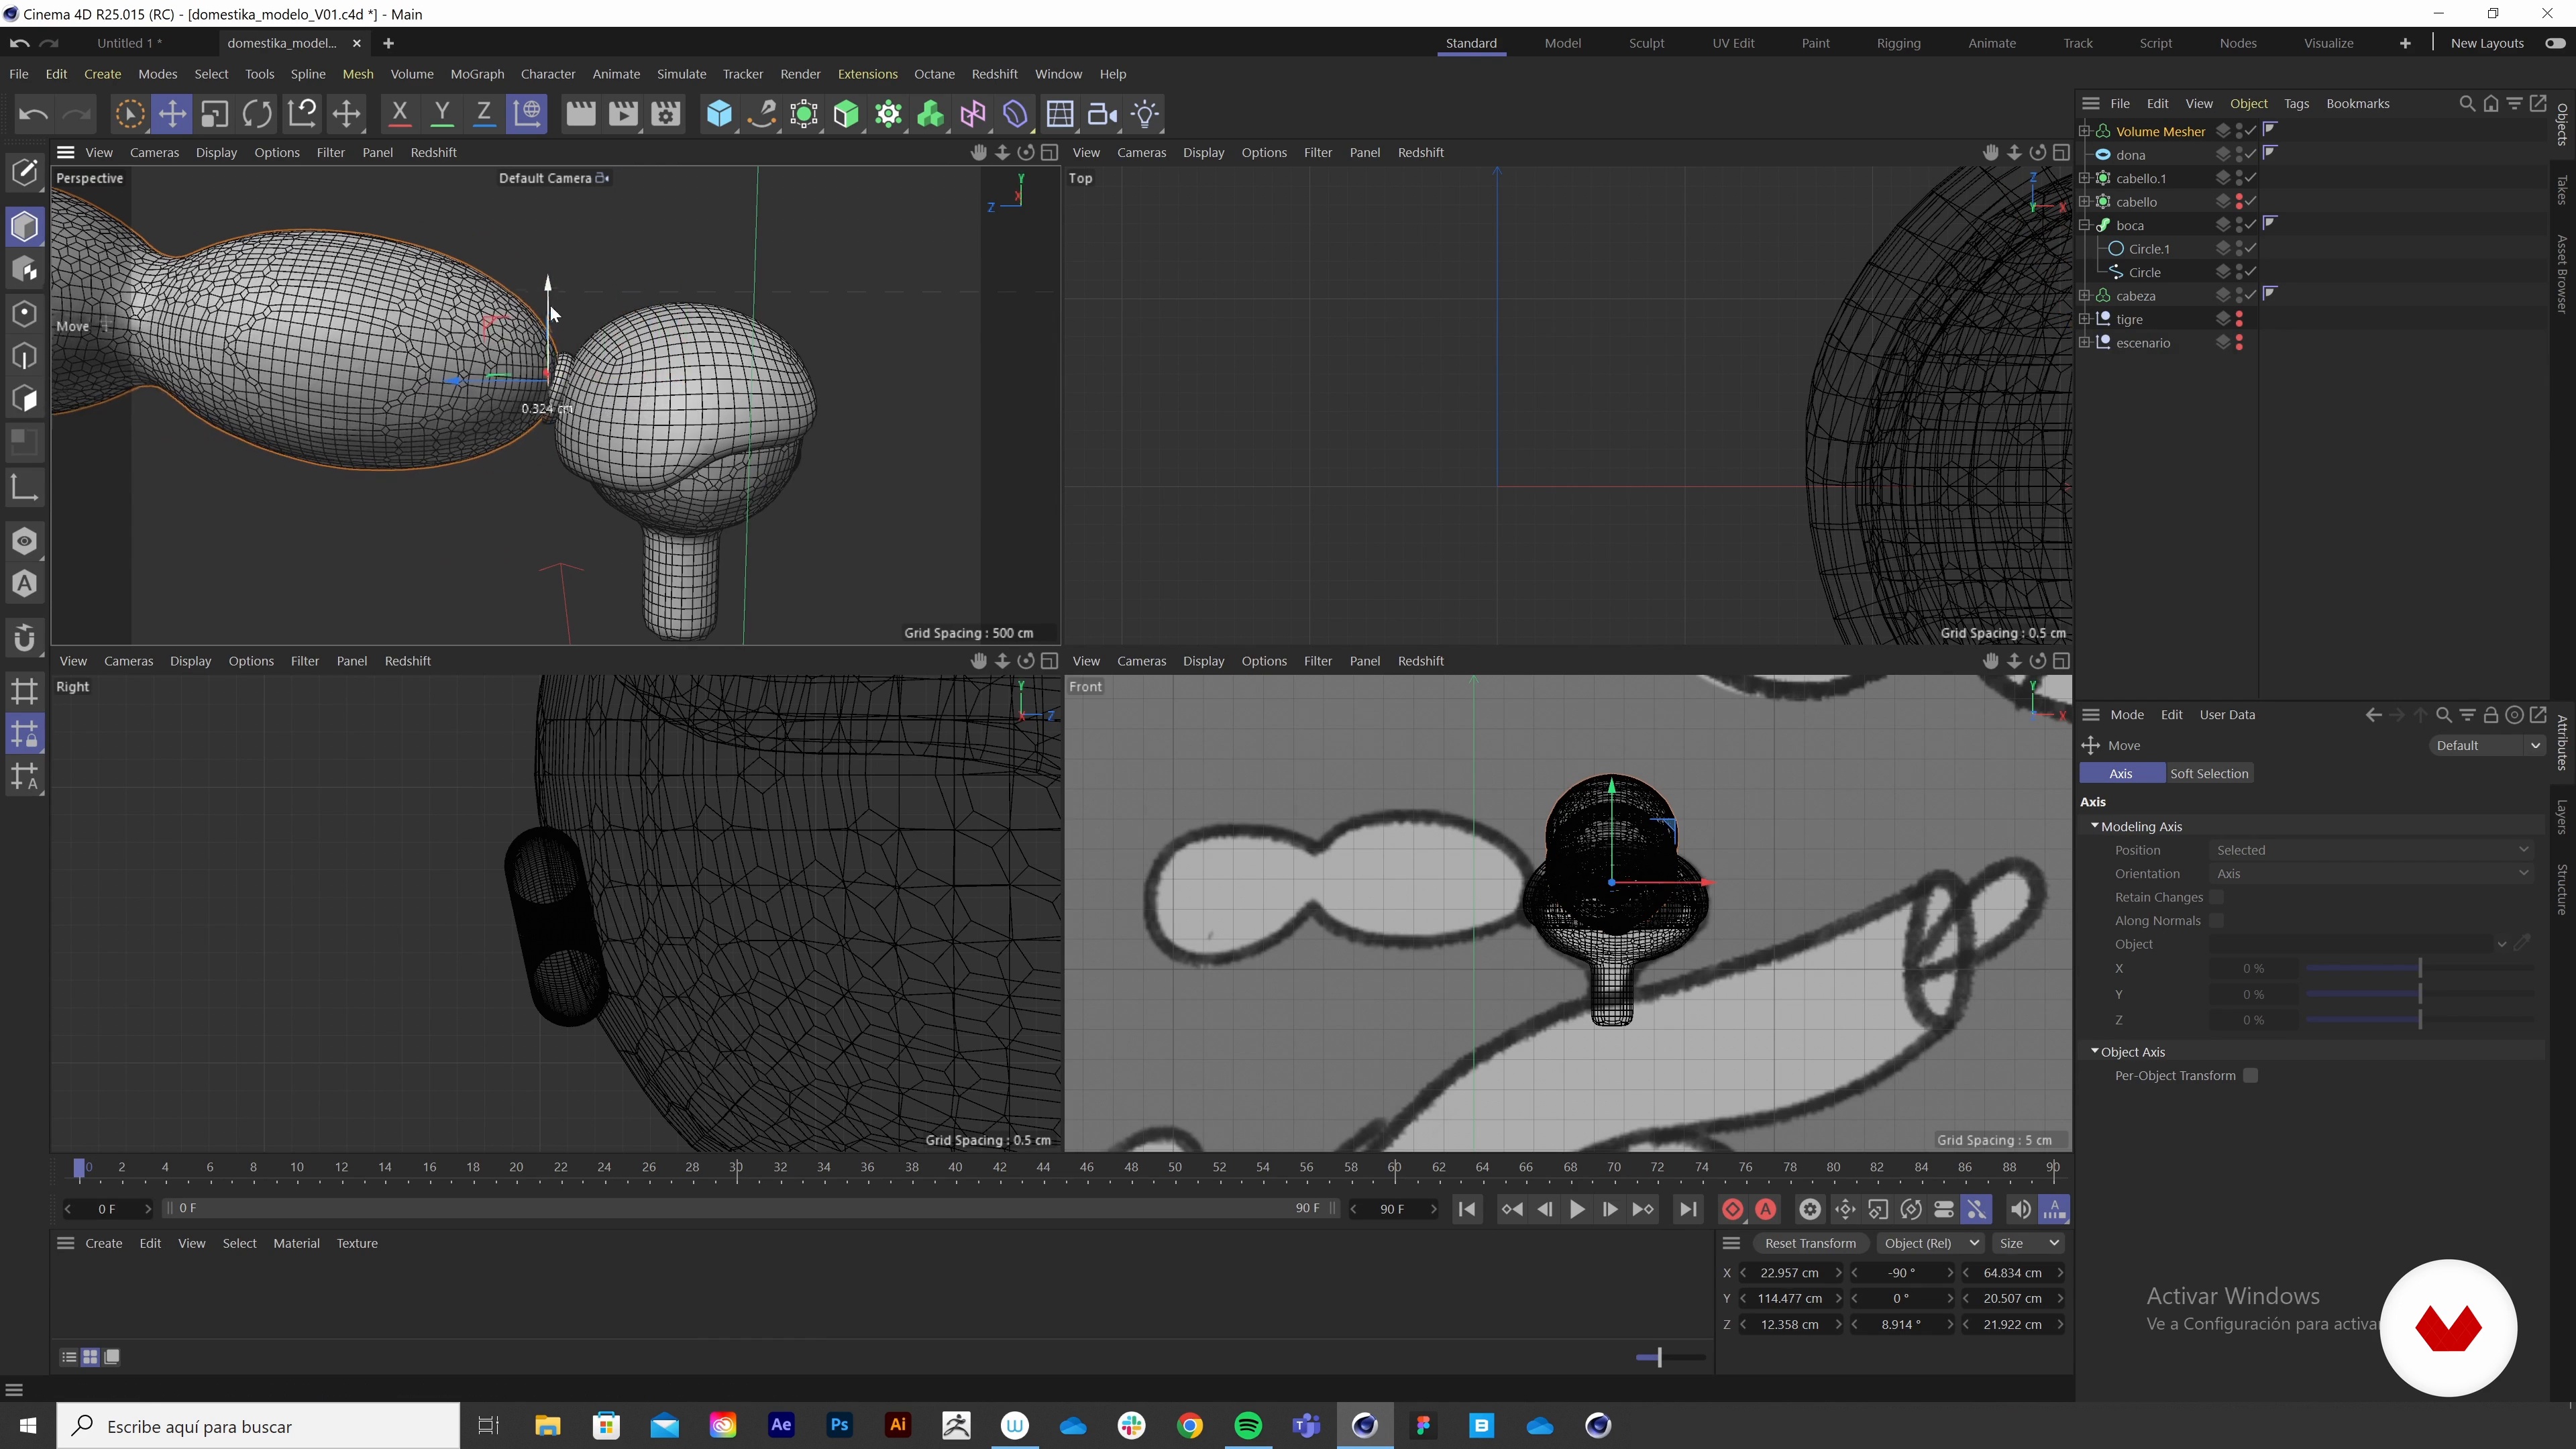The height and width of the screenshot is (1449, 2576).
Task: Click the Live Selection tool icon
Action: [129, 114]
